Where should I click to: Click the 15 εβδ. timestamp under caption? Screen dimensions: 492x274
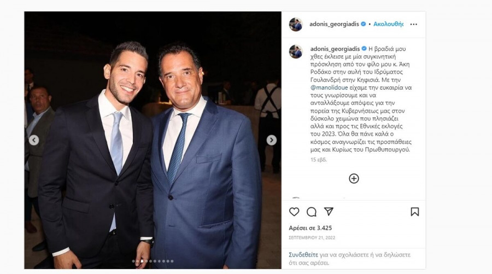(319, 160)
